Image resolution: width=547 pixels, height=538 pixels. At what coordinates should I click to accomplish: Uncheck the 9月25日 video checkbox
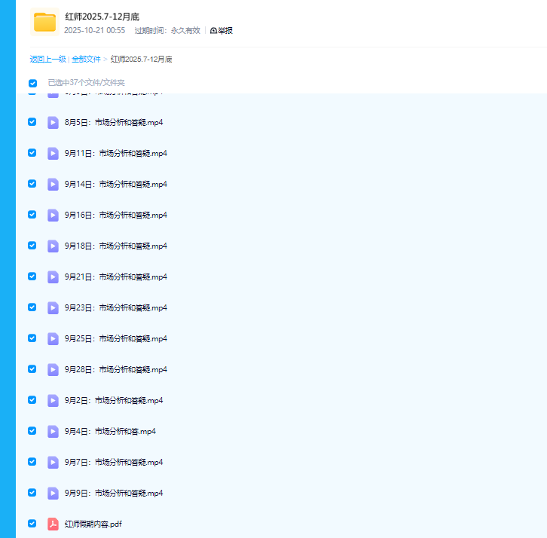click(x=32, y=338)
